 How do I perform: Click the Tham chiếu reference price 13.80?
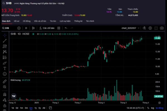pyautogui.click(x=135, y=12)
